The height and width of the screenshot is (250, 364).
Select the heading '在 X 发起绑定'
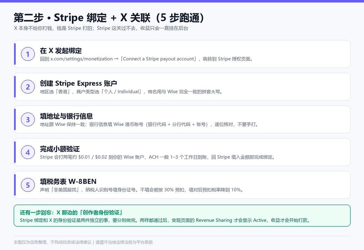61,51
